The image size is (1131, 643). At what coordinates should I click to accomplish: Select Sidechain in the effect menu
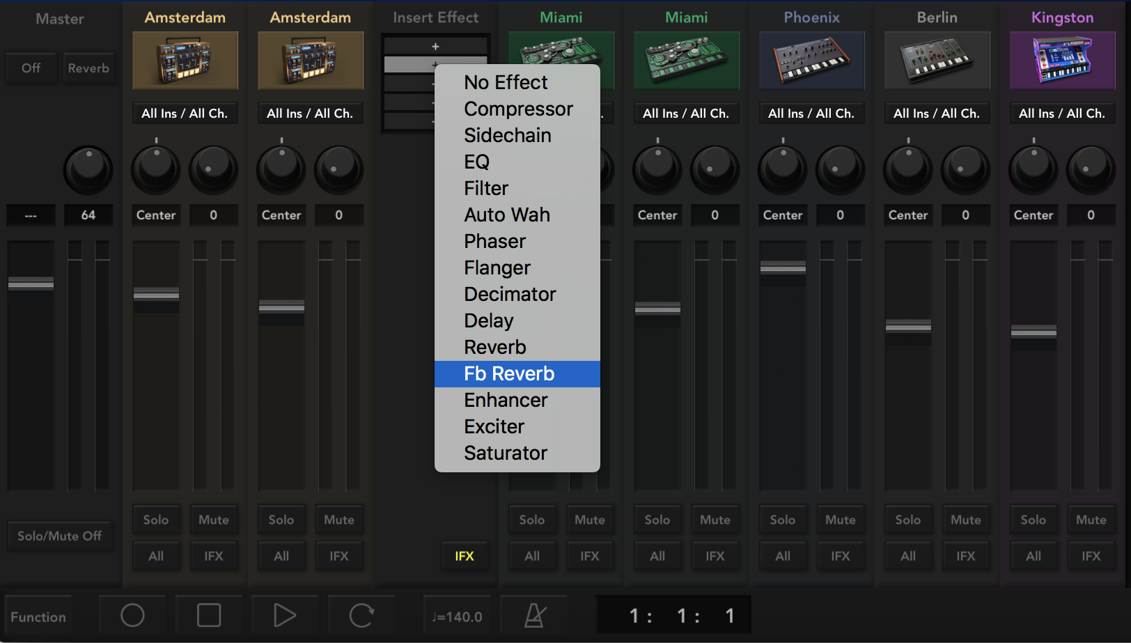point(517,135)
